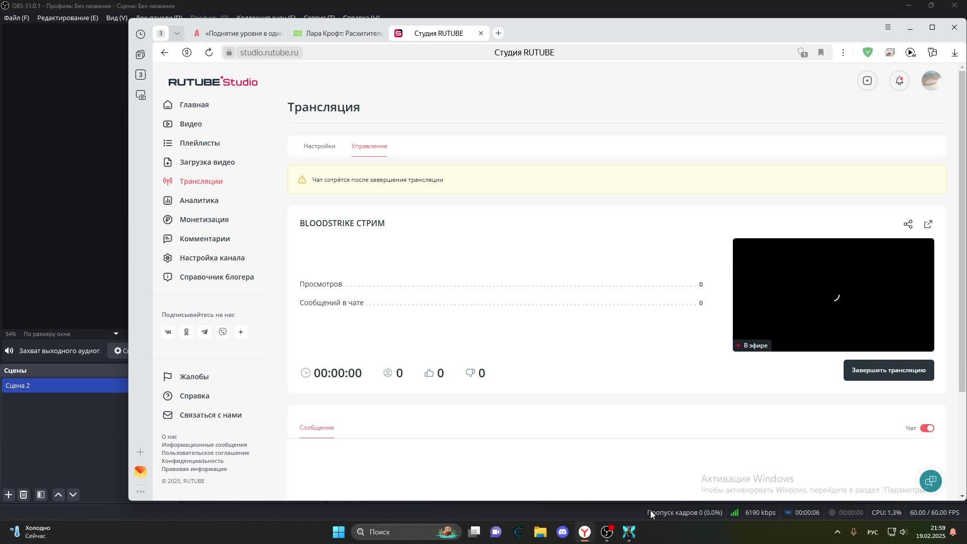The height and width of the screenshot is (544, 967).
Task: Open stream in new window via external link icon
Action: click(x=928, y=224)
